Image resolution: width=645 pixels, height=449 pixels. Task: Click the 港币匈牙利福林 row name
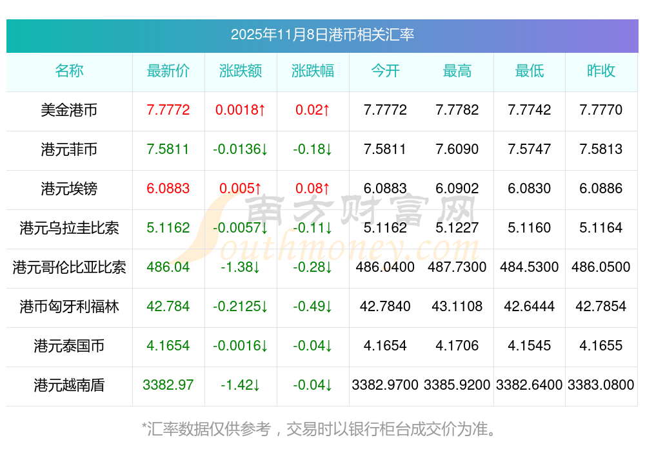[x=69, y=307]
